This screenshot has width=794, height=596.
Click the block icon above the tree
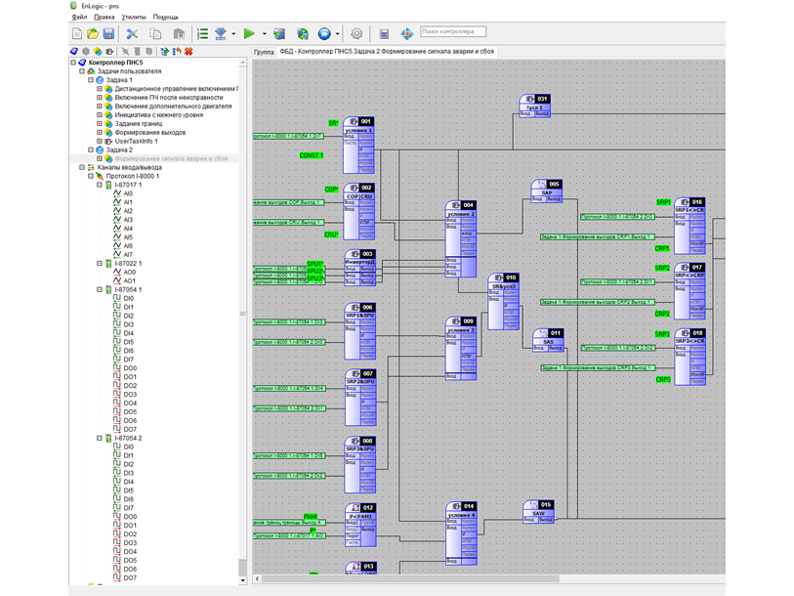[x=108, y=51]
